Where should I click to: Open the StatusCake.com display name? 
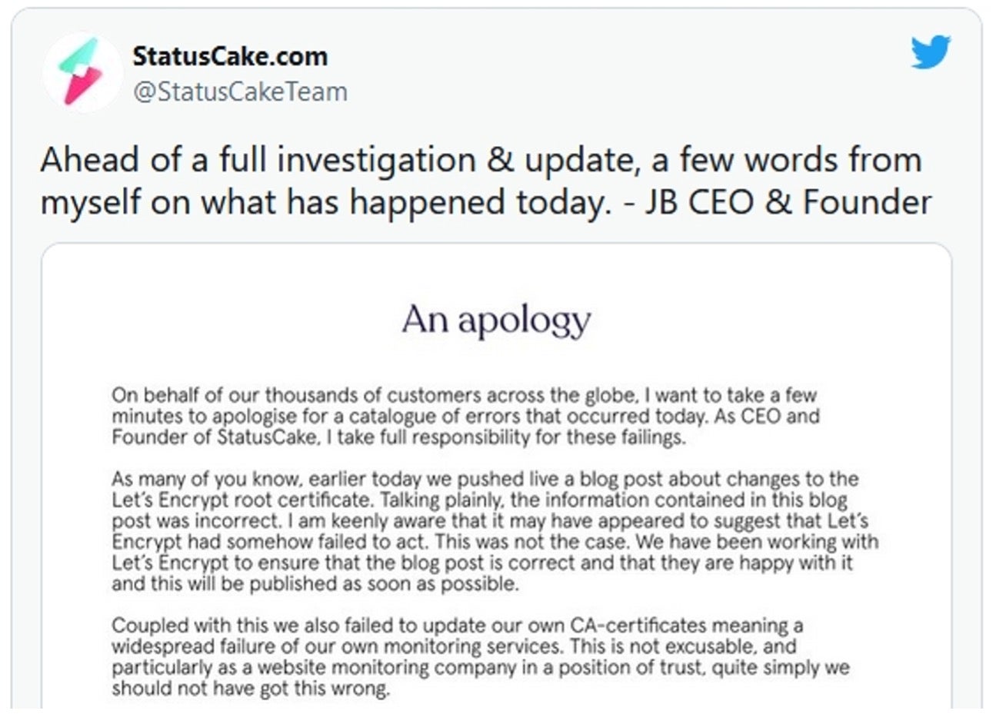(x=230, y=56)
